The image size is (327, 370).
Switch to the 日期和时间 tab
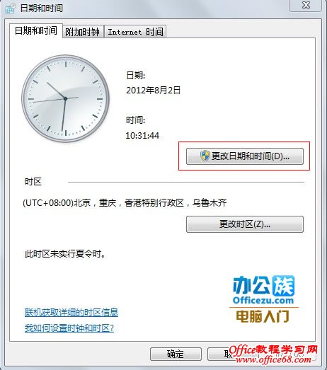click(x=36, y=30)
